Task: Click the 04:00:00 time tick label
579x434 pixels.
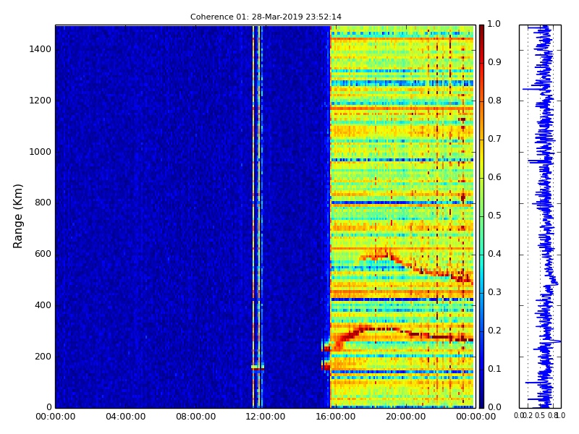Action: point(125,417)
